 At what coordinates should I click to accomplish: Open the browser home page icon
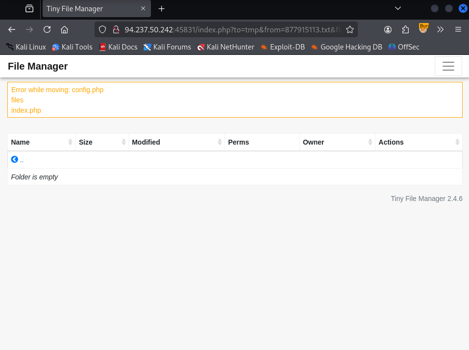point(64,29)
